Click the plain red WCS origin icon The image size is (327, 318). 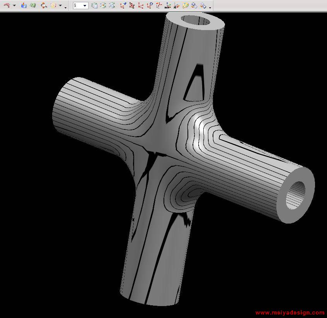click(x=141, y=5)
